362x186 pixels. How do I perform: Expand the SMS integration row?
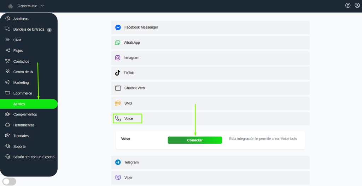[x=210, y=103]
